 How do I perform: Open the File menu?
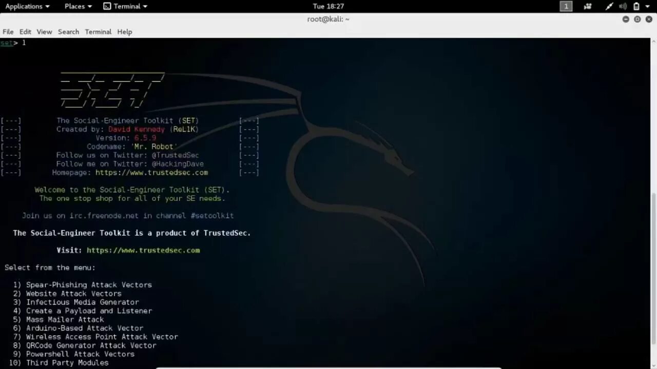[8, 32]
